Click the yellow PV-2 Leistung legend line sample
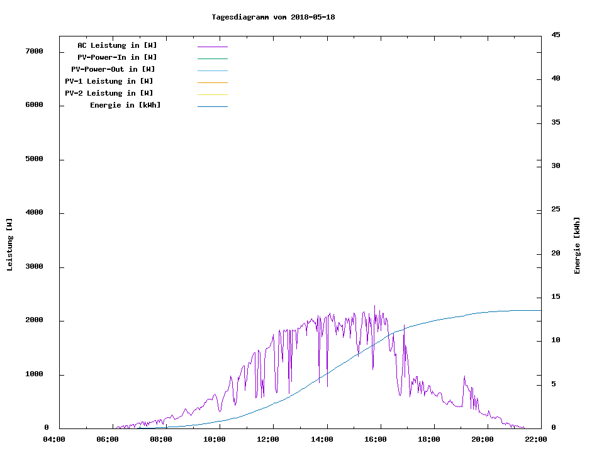The width and height of the screenshot is (604, 453). pos(212,94)
